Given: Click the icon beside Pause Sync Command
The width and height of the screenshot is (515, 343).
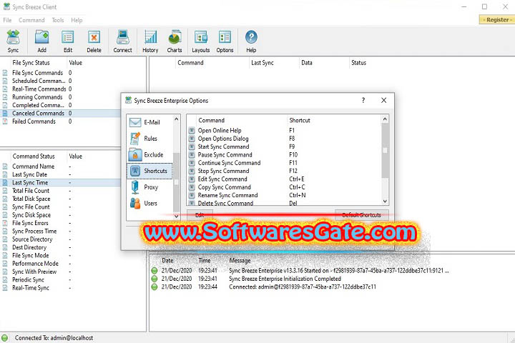Looking at the screenshot, I should point(192,154).
